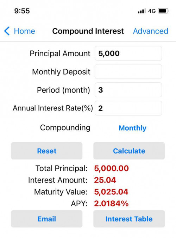Image resolution: width=176 pixels, height=238 pixels.
Task: Focus the empty Monthly Deposit field
Action: (x=128, y=71)
